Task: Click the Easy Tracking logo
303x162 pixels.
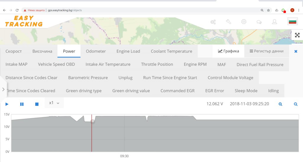Action: pyautogui.click(x=24, y=21)
